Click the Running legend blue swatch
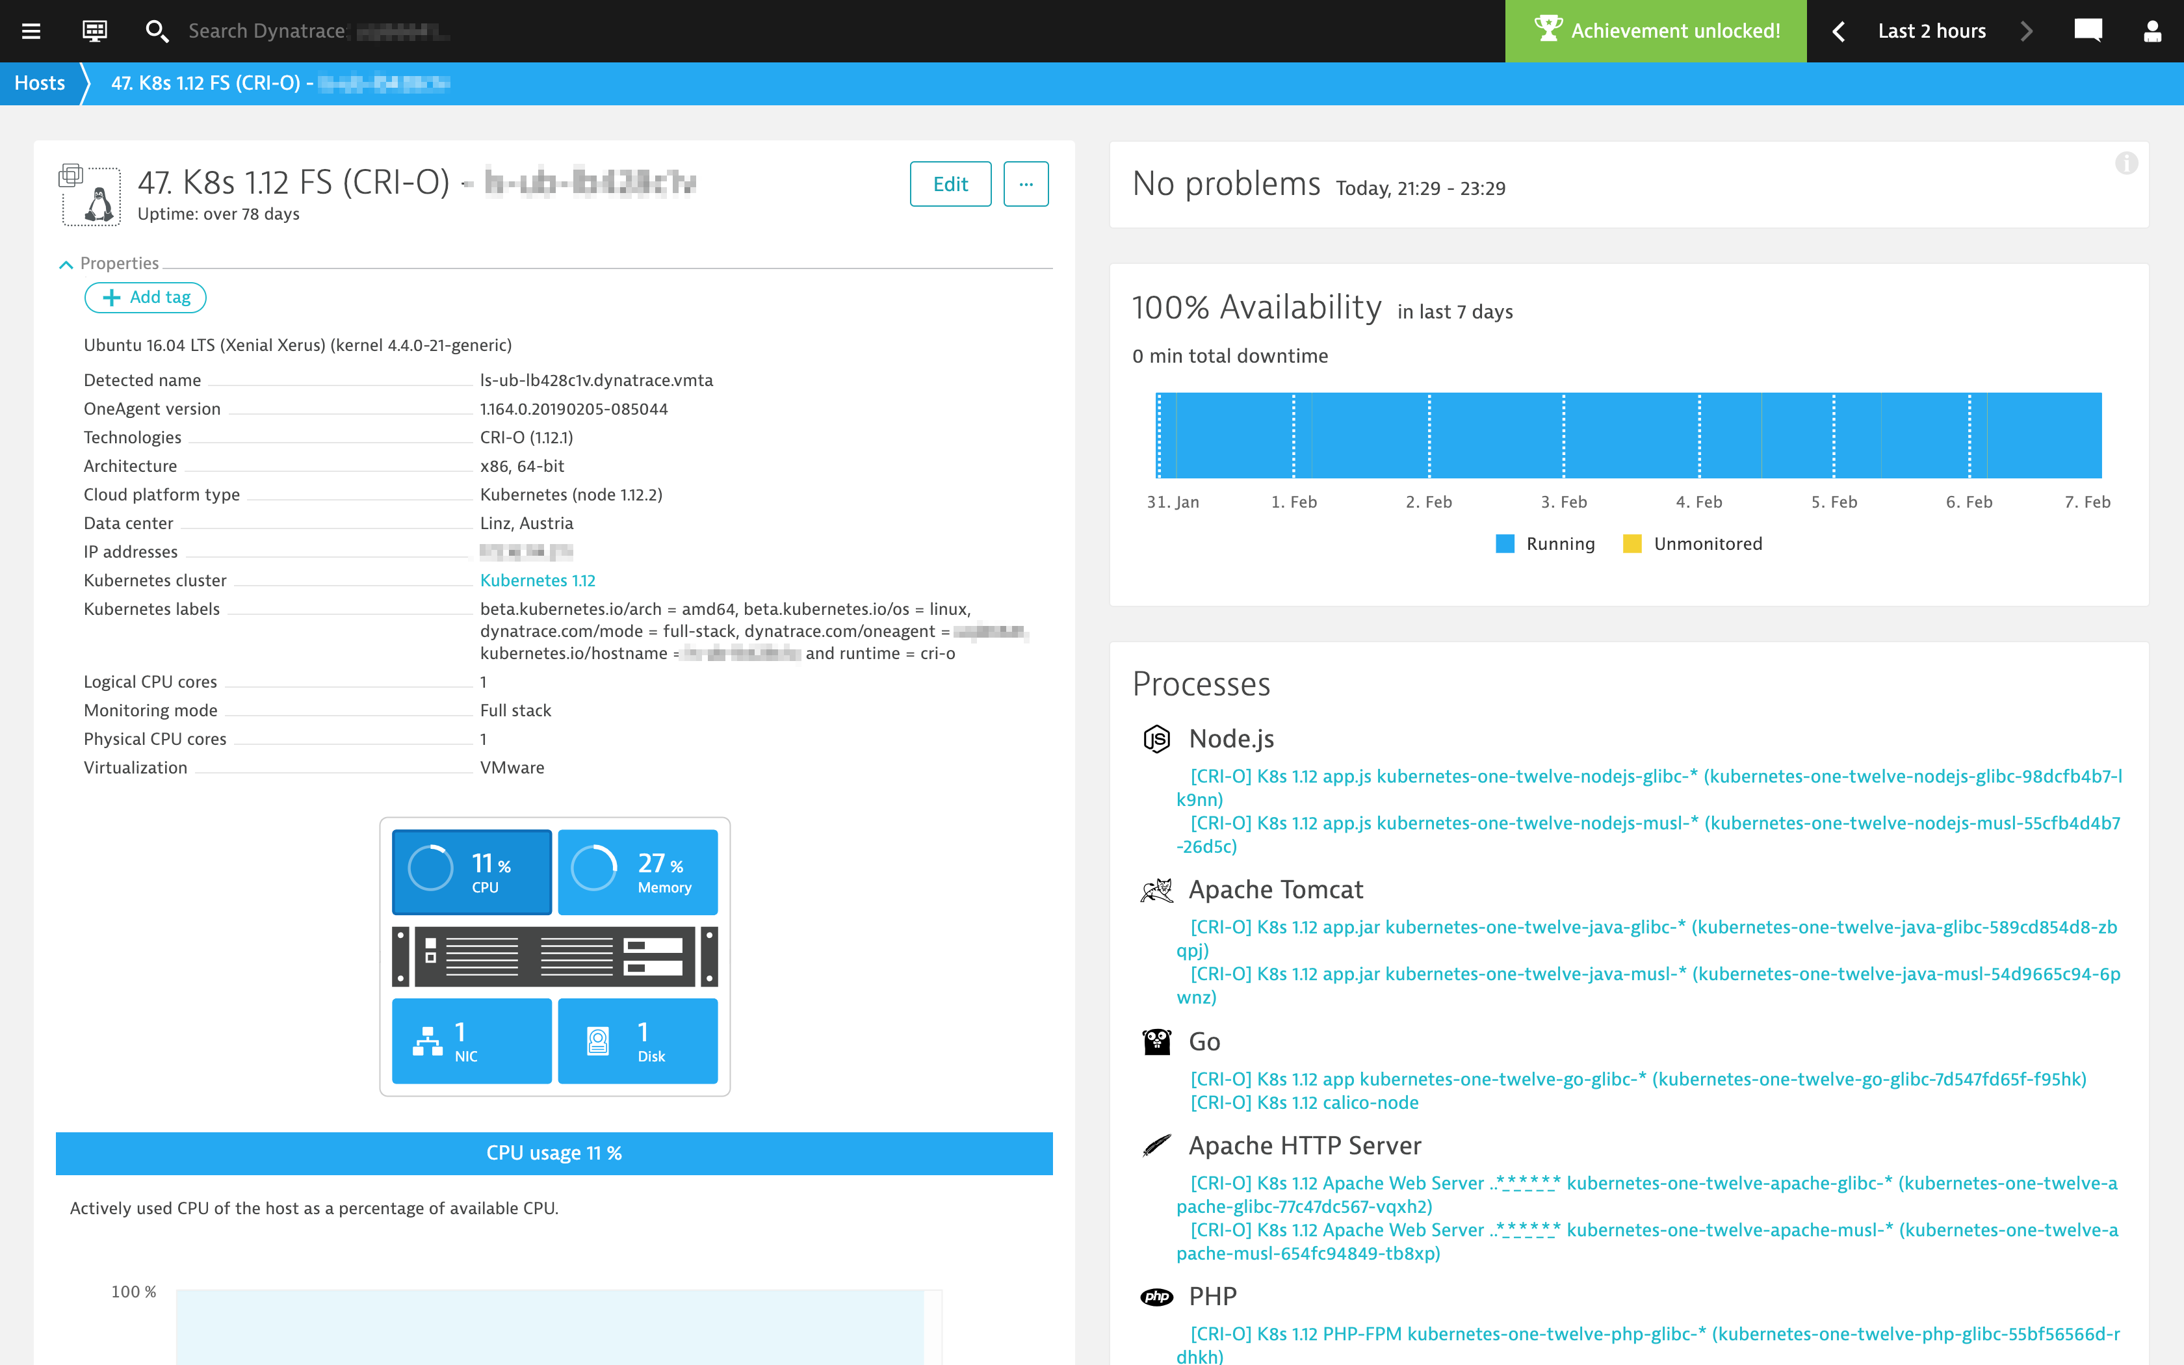 click(1505, 543)
